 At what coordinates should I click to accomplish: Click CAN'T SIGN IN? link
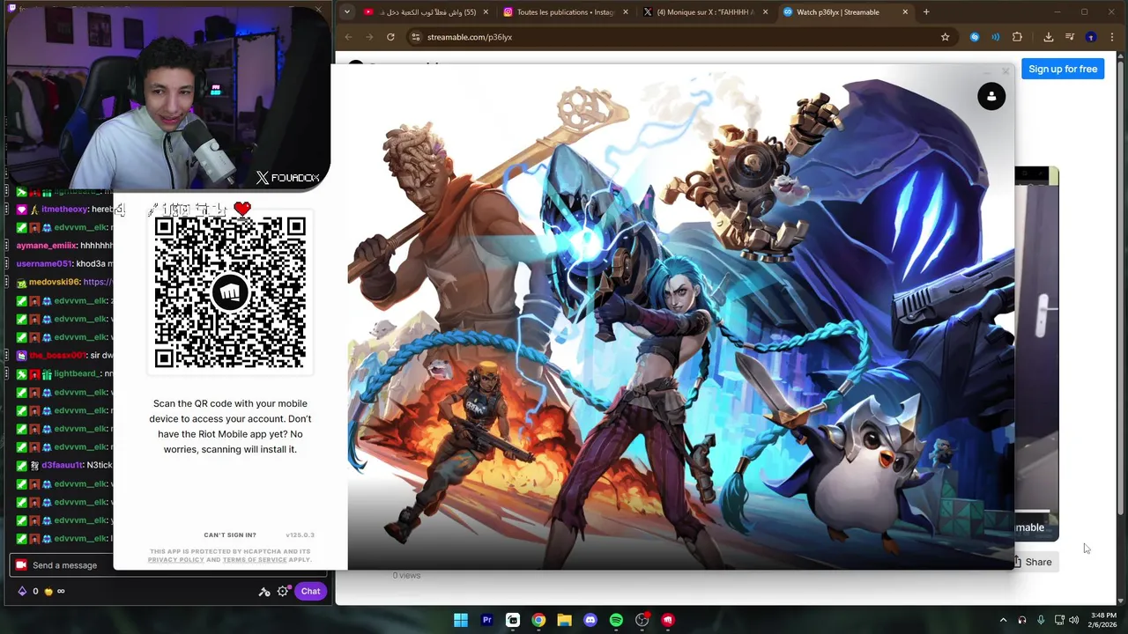[230, 535]
